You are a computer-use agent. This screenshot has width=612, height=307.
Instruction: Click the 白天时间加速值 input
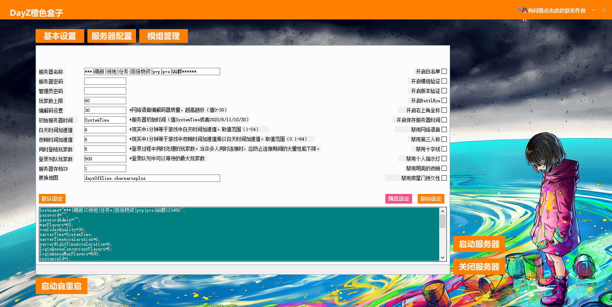(105, 130)
